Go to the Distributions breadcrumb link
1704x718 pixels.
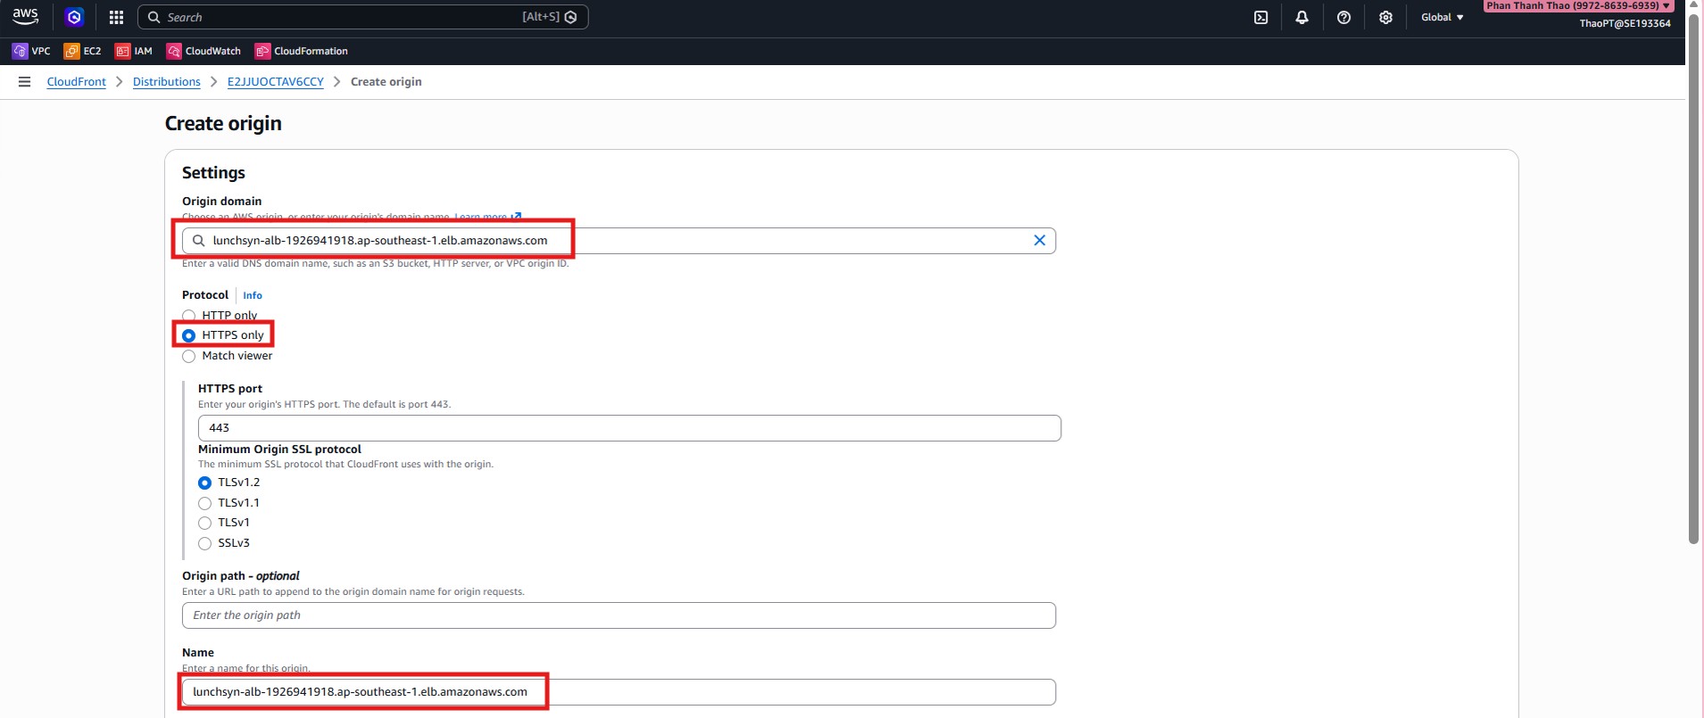[x=167, y=81]
